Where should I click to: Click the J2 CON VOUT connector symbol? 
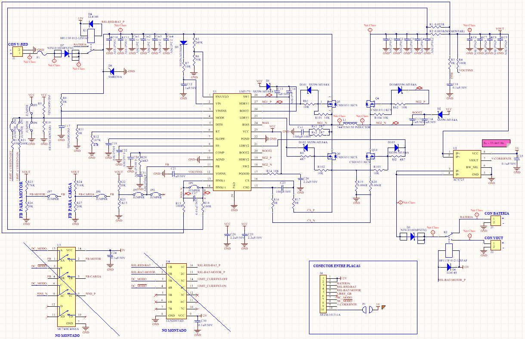pos(495,246)
